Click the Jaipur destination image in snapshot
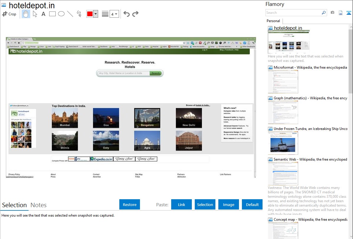Image resolution: width=353 pixels, height=239 pixels. pyautogui.click(x=189, y=141)
